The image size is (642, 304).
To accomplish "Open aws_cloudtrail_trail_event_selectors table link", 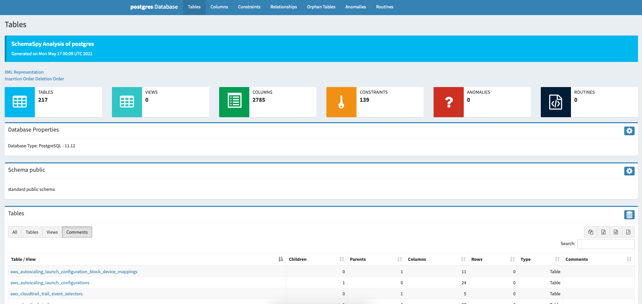I will point(47,294).
